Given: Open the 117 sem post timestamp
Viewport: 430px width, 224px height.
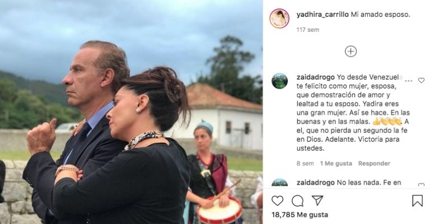Looking at the screenshot, I should coord(308,30).
